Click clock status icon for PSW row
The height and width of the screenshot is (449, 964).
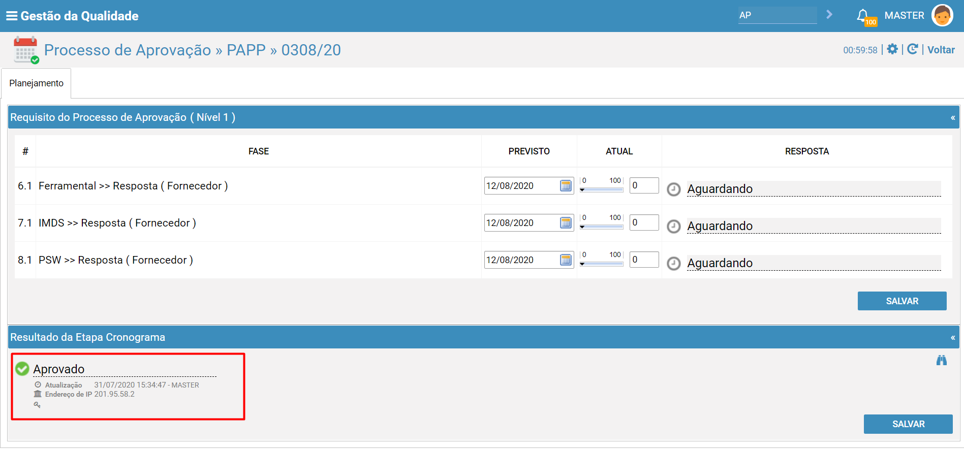click(x=673, y=264)
